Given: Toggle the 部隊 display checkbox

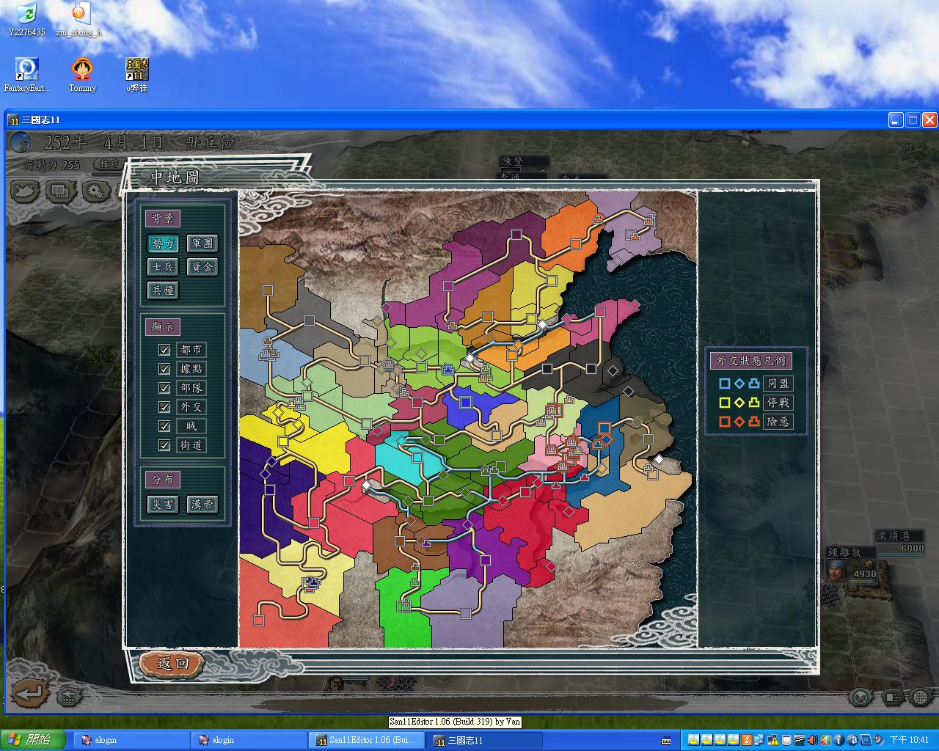Looking at the screenshot, I should click(x=164, y=388).
